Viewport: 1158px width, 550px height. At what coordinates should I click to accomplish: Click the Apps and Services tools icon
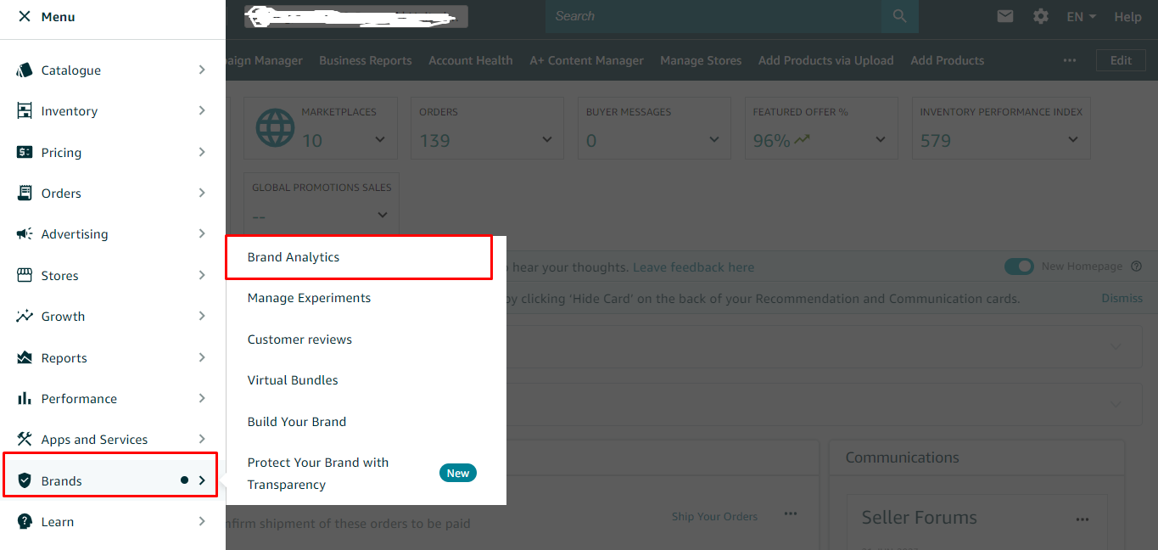click(x=25, y=439)
